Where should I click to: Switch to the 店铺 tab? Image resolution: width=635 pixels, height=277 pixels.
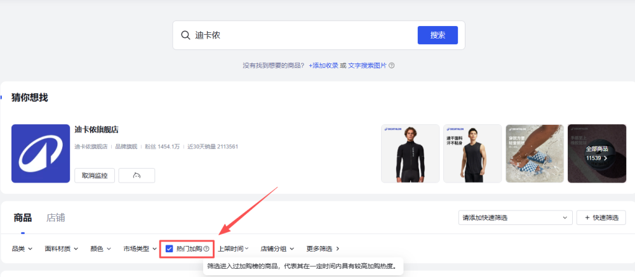coord(55,218)
